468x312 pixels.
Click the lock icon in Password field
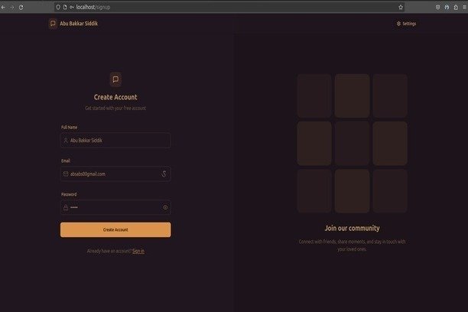[66, 207]
